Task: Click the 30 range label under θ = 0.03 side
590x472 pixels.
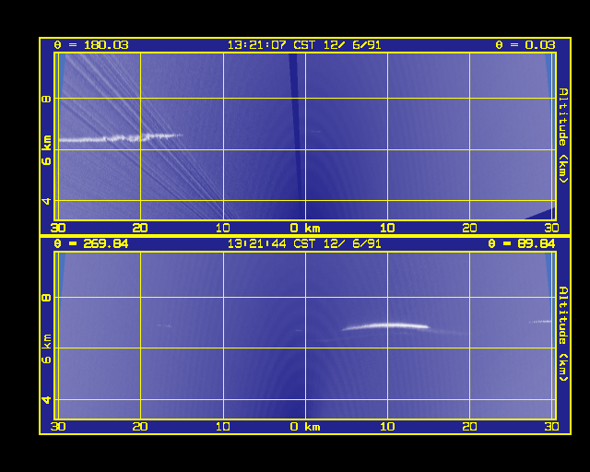Action: (x=551, y=228)
